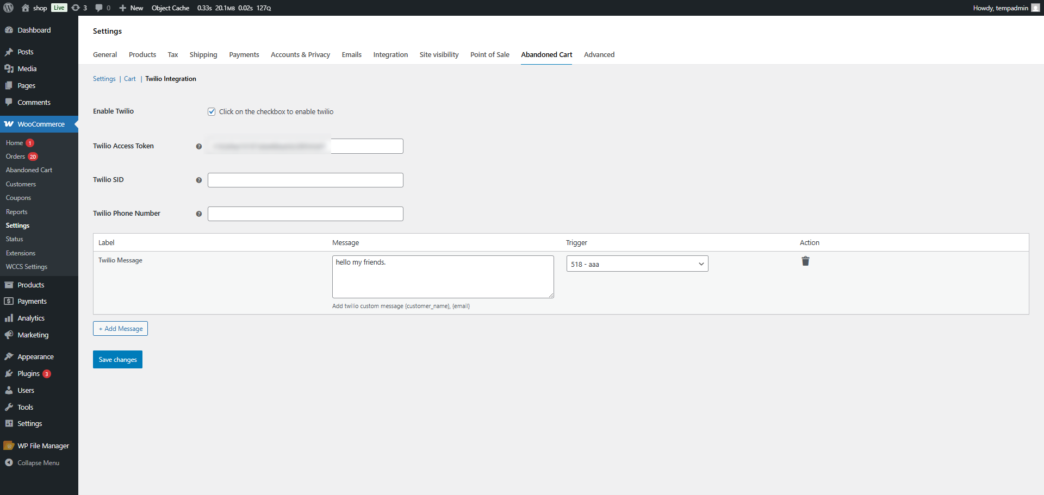Viewport: 1044px width, 495px height.
Task: Open the comments bubble icon in admin bar
Action: pos(99,8)
